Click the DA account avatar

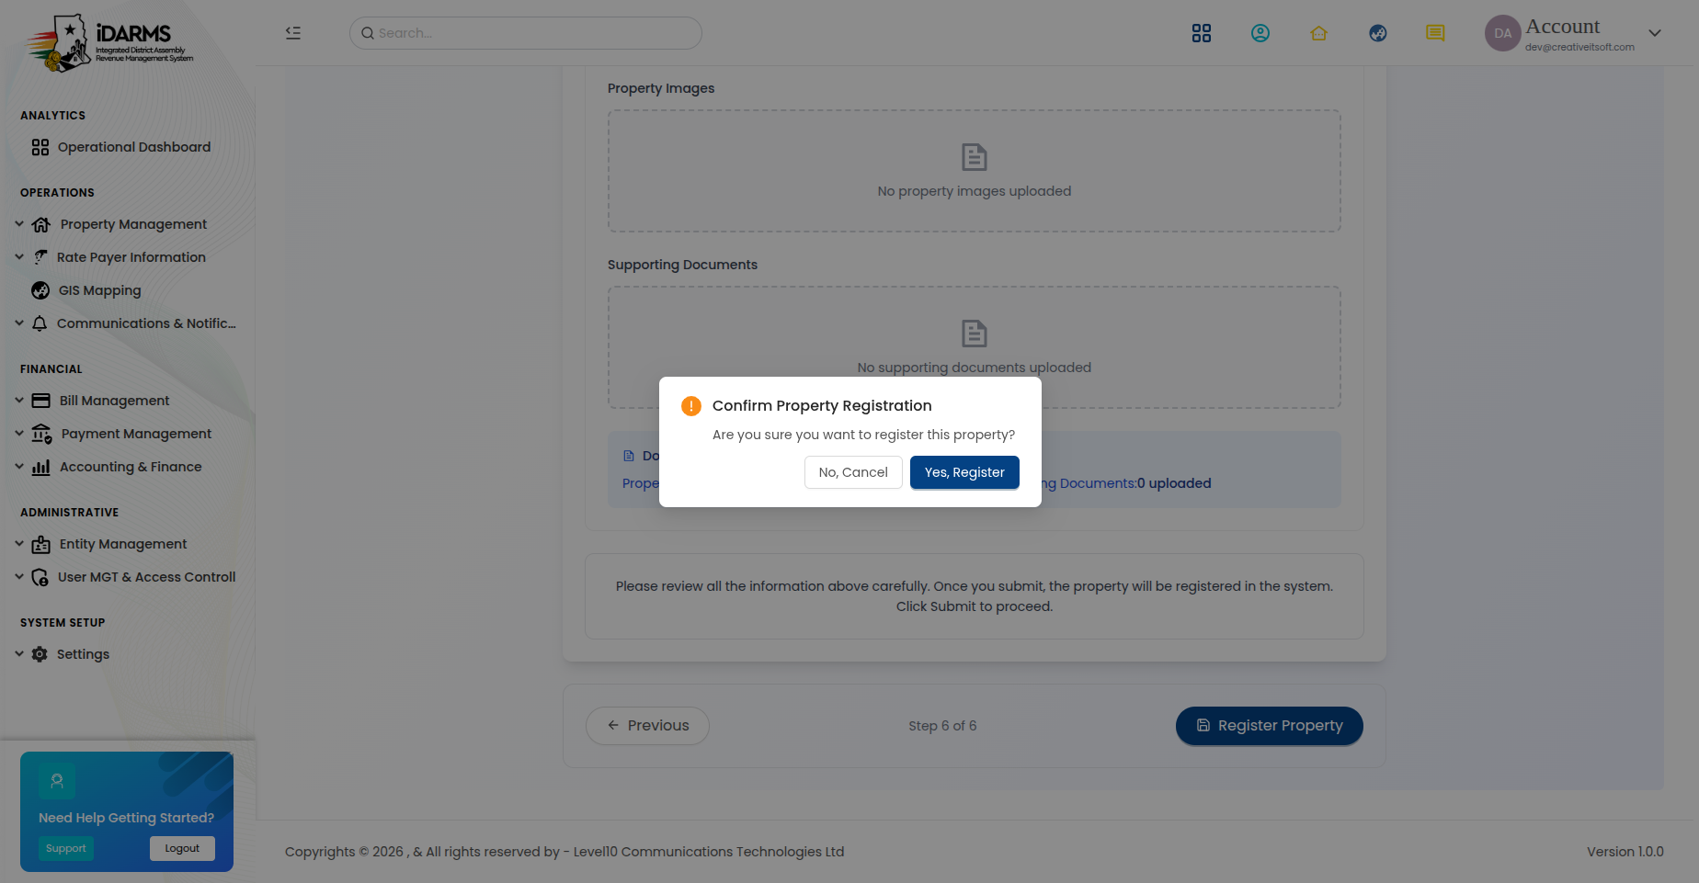point(1502,33)
